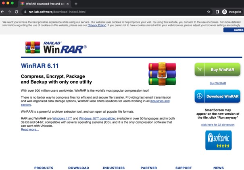Image resolution: width=244 pixels, height=170 pixels.
Task: Open the Windows 10 compatible link
Action: (97, 118)
